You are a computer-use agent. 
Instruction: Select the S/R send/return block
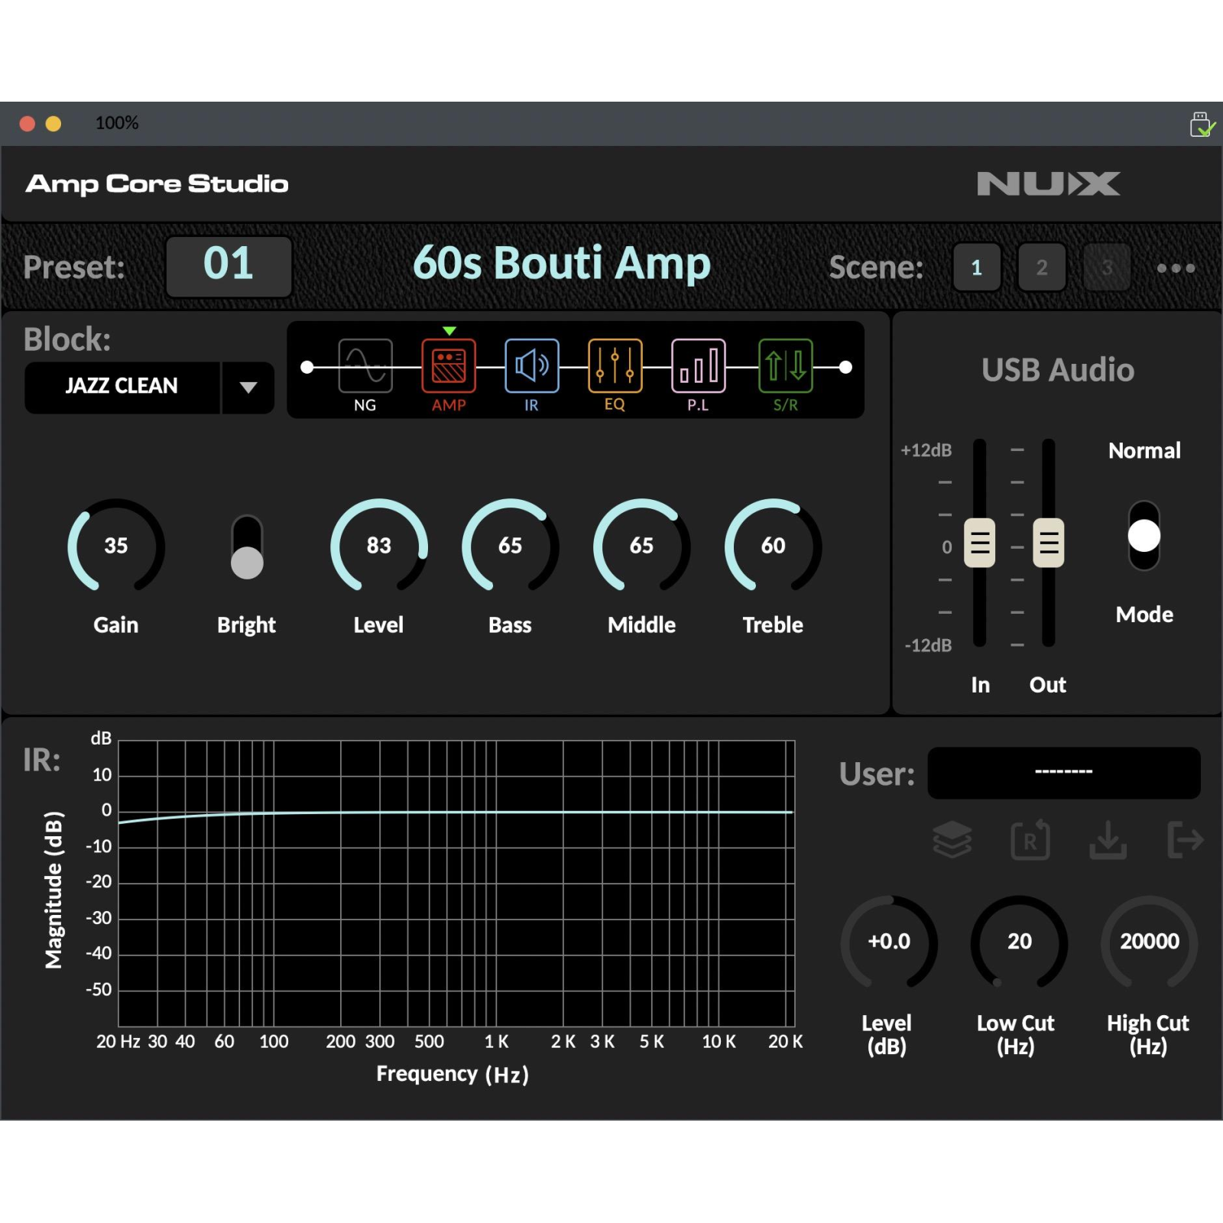785,366
